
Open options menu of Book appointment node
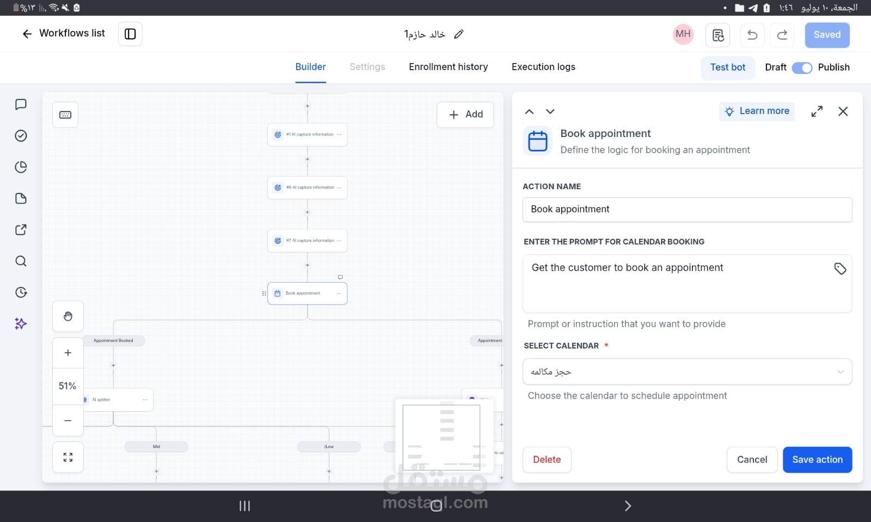pyautogui.click(x=339, y=294)
